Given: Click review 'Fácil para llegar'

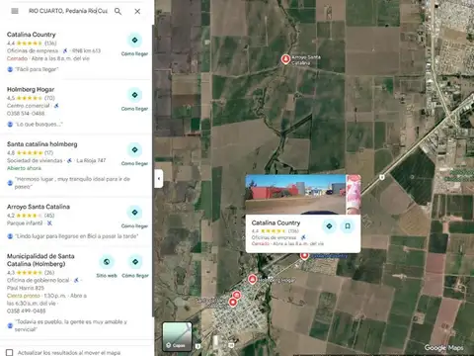Looking at the screenshot, I should pos(37,69).
